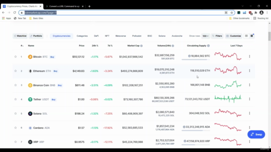Go back to previous page
This screenshot has height=152, width=271.
pos(3,13)
